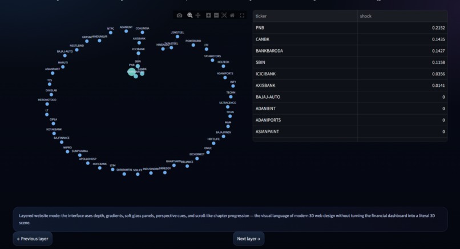Click the ONGC node in the graph
Image resolution: width=460 pixels, height=249 pixels.
(x=208, y=152)
